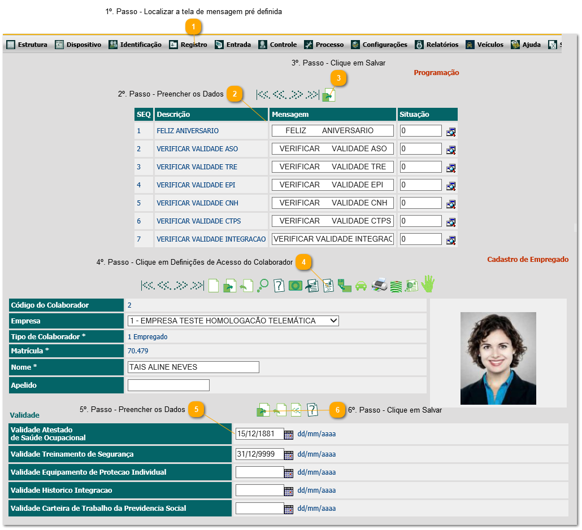
Task: Click the Situação field in VALIDADE ASO row
Action: point(420,148)
